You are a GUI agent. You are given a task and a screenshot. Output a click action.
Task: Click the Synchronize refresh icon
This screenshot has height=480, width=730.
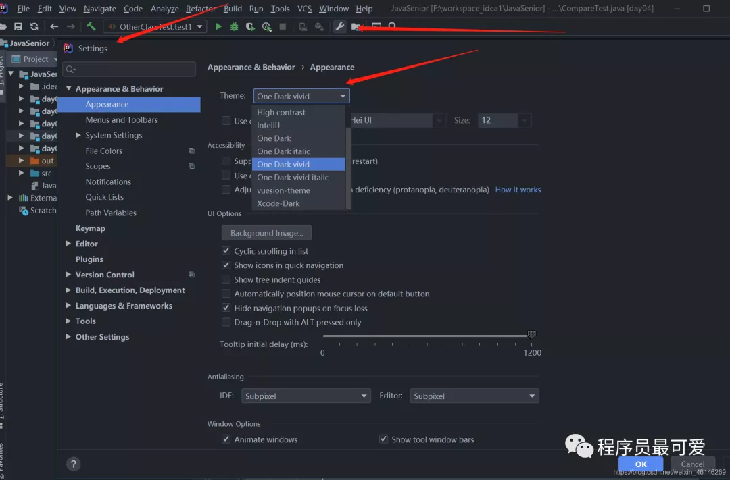tap(34, 26)
